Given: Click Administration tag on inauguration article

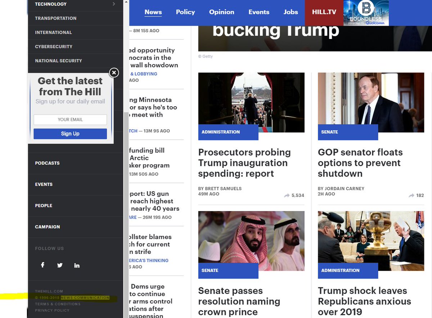Looking at the screenshot, I should (228, 132).
